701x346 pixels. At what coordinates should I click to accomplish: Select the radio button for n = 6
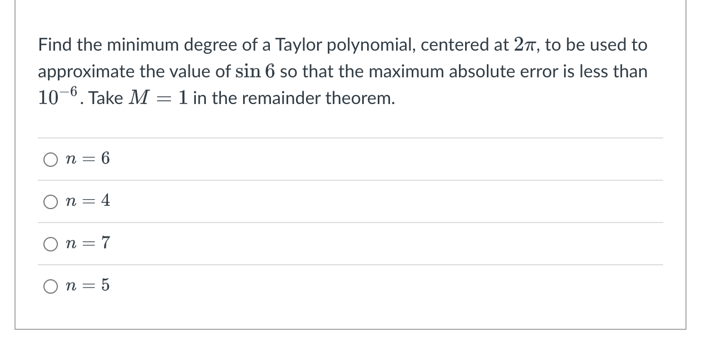pos(51,159)
